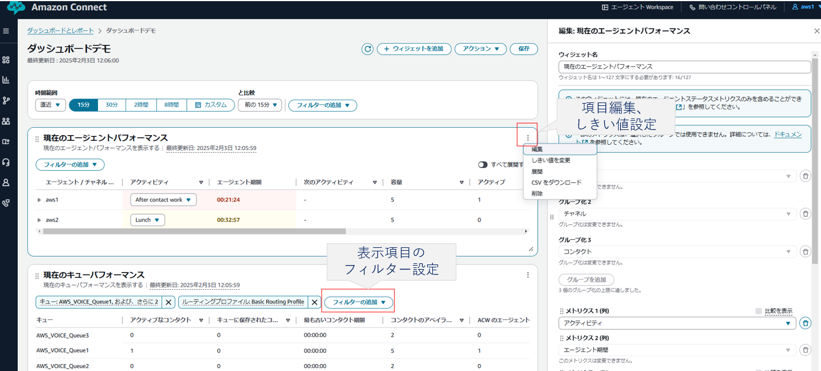Open the Group 2 チャネル dropdown

click(x=677, y=214)
